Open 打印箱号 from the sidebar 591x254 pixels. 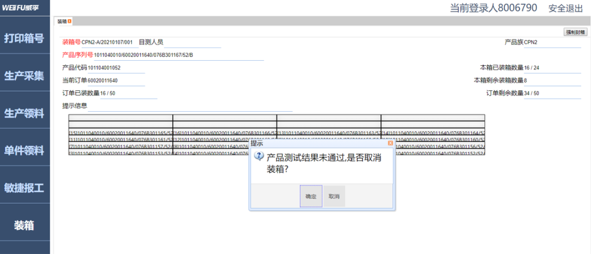[x=25, y=39]
